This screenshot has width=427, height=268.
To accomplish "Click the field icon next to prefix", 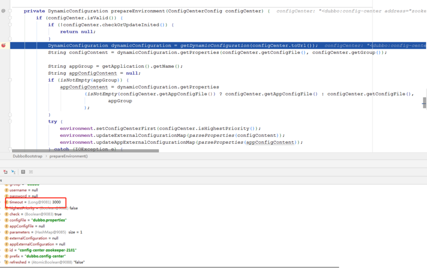I will point(6,256).
